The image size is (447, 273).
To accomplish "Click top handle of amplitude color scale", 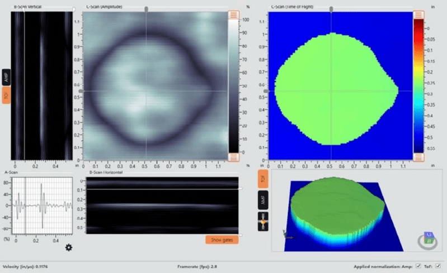I will [x=233, y=15].
